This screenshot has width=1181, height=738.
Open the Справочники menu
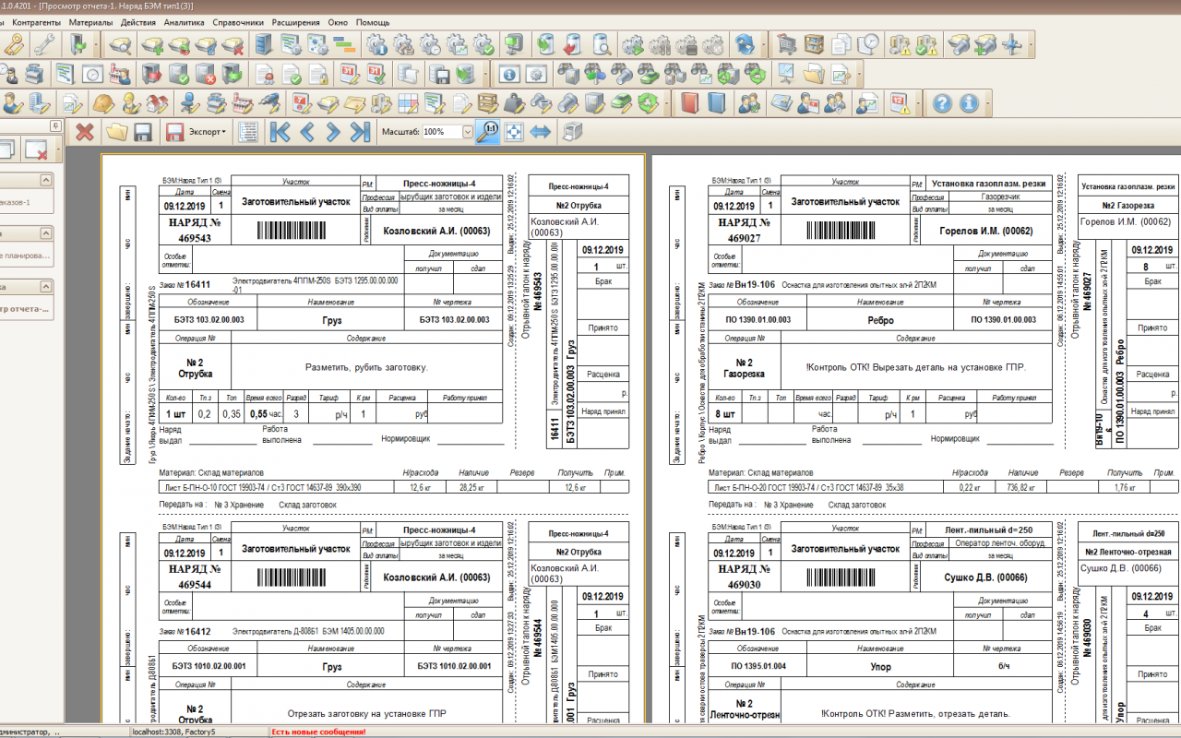tap(238, 21)
